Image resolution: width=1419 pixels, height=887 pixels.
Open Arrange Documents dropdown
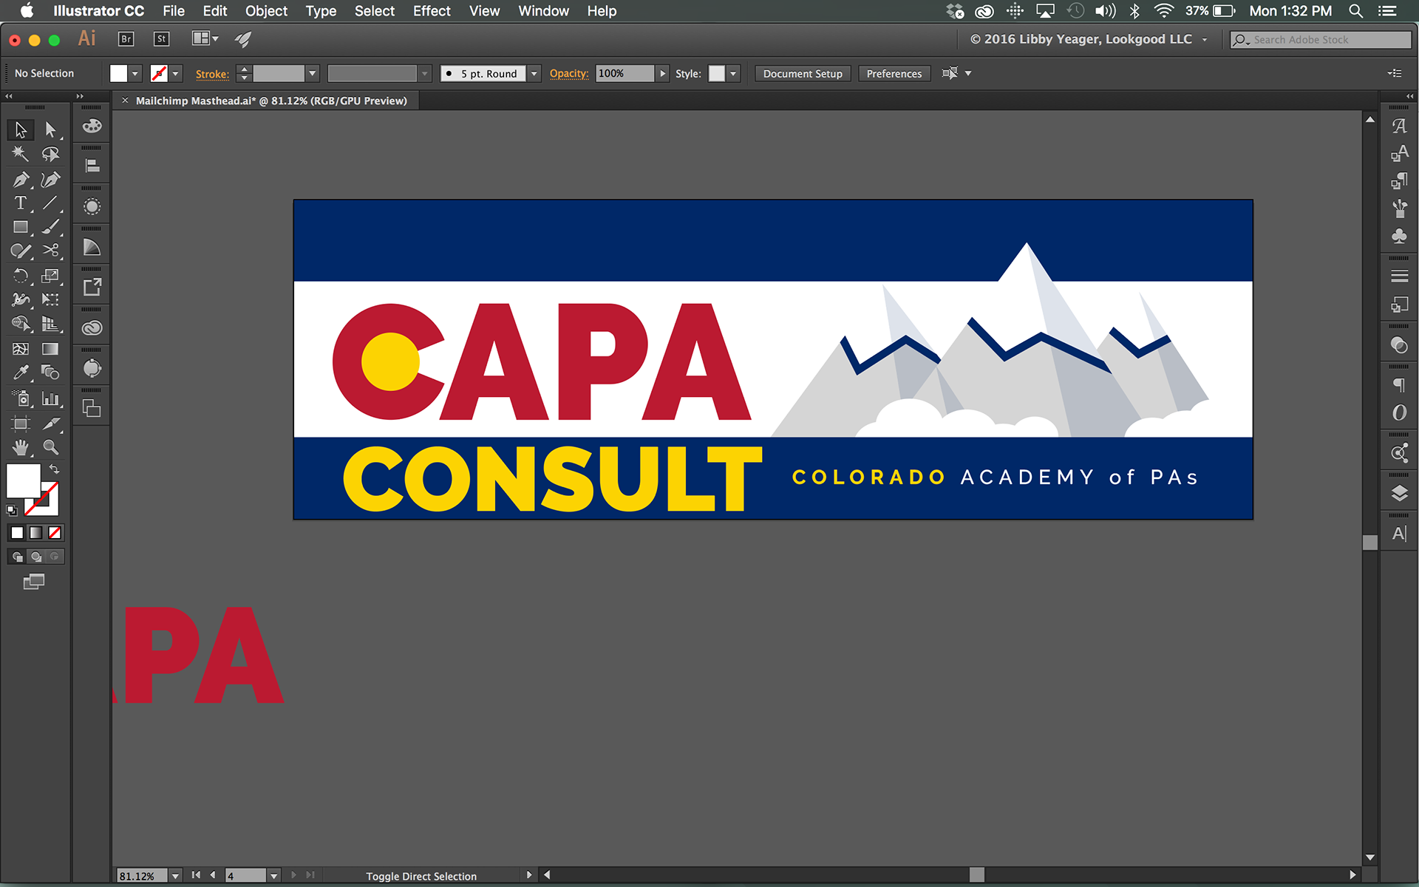(x=205, y=38)
